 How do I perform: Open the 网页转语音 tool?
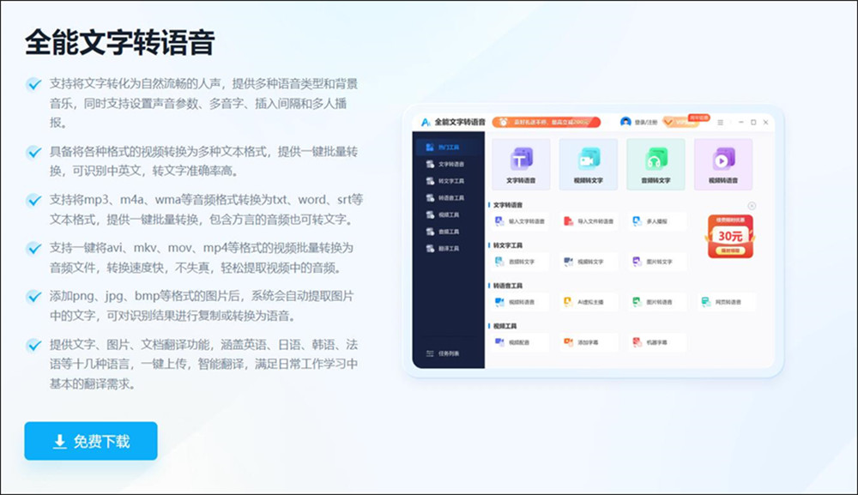tap(727, 302)
